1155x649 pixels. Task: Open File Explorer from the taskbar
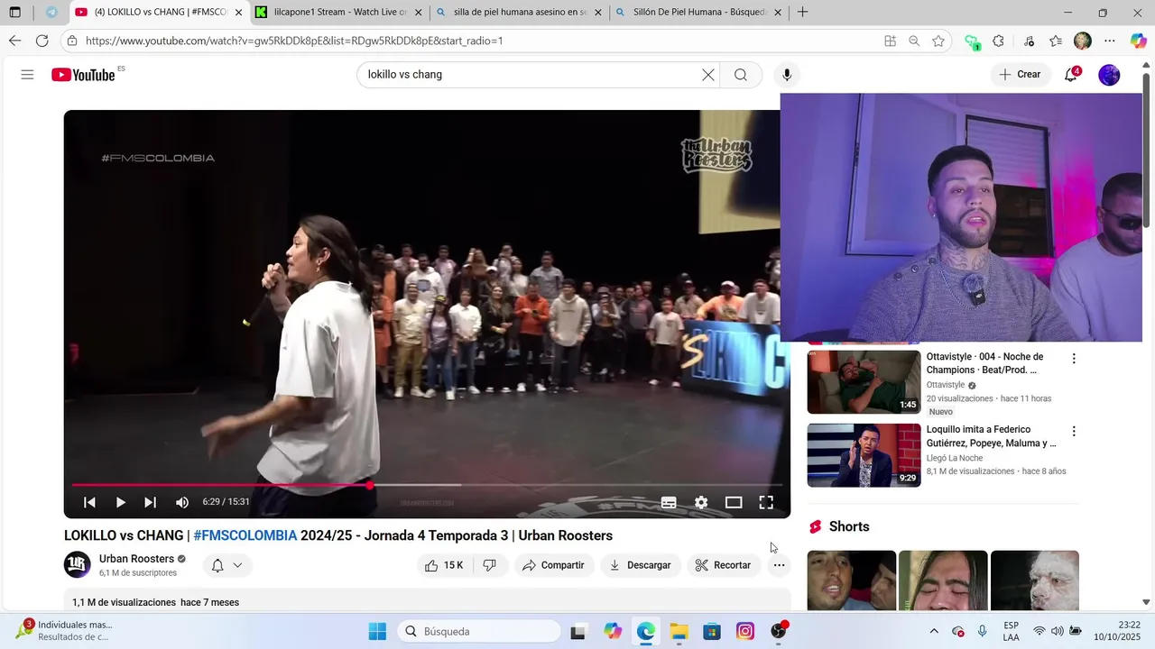click(679, 631)
